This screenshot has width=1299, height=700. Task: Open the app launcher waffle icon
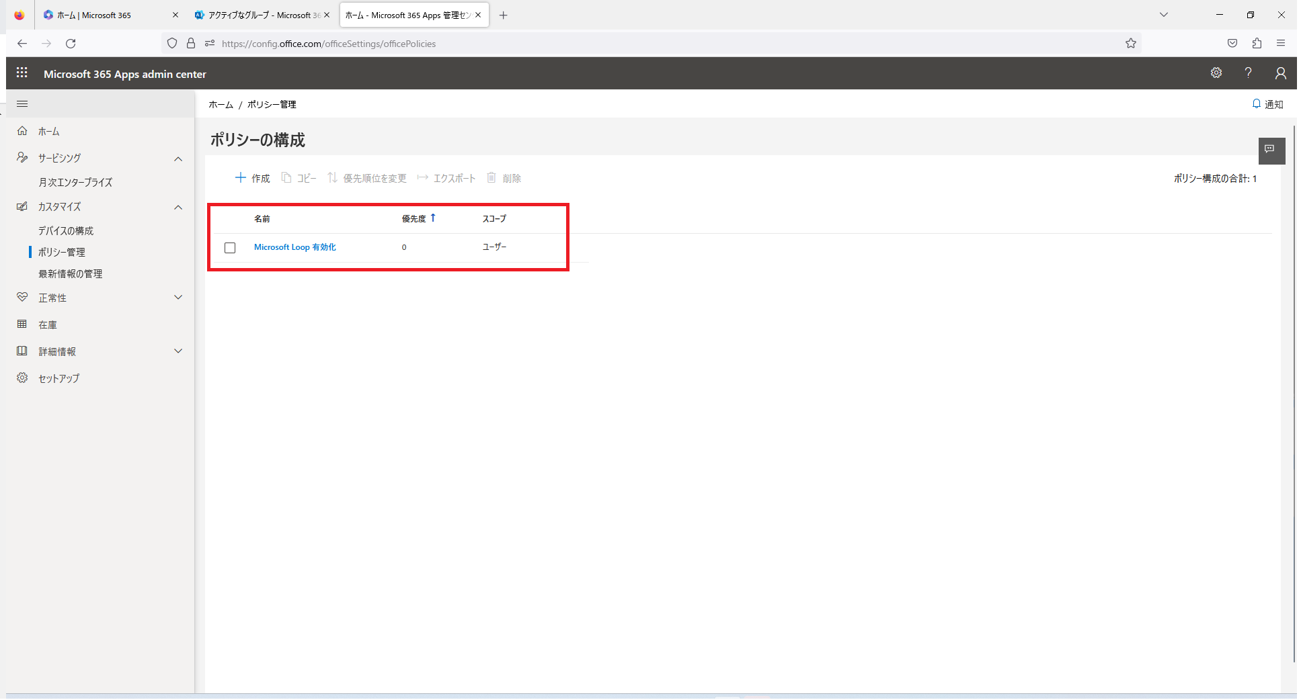pyautogui.click(x=22, y=73)
